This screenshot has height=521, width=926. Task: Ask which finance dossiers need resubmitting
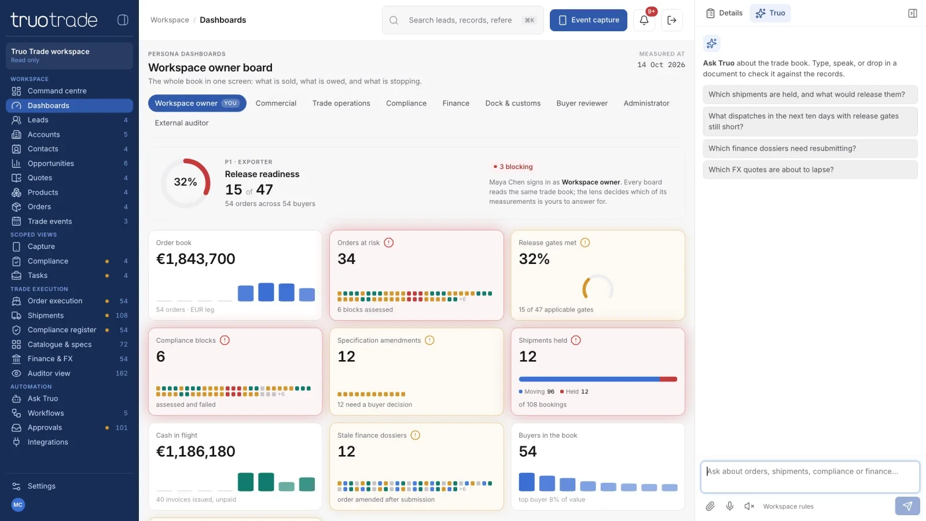click(x=810, y=148)
